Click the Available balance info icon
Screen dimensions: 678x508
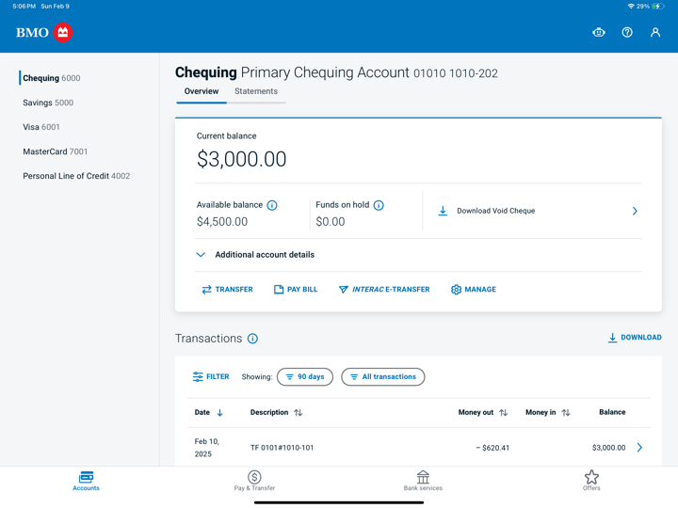[272, 205]
